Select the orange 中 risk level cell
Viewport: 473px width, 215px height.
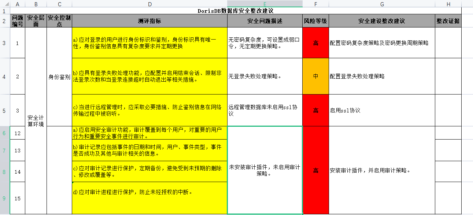[x=315, y=77]
